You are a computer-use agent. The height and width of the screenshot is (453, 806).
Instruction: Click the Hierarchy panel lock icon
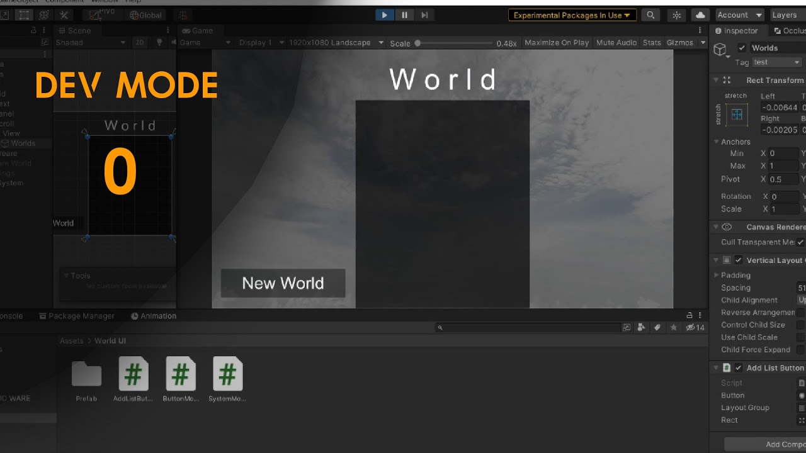33,30
